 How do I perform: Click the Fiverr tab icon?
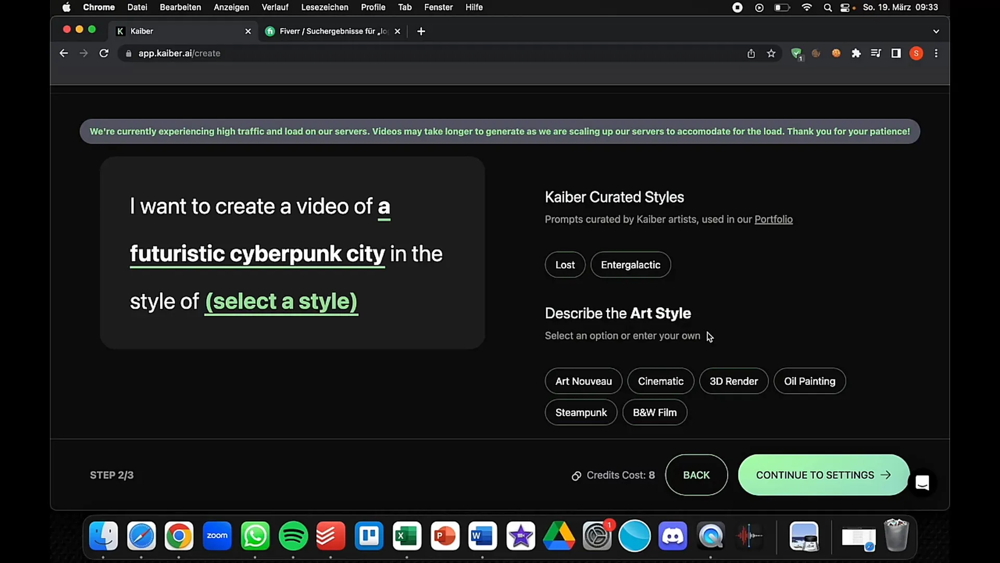(x=271, y=31)
